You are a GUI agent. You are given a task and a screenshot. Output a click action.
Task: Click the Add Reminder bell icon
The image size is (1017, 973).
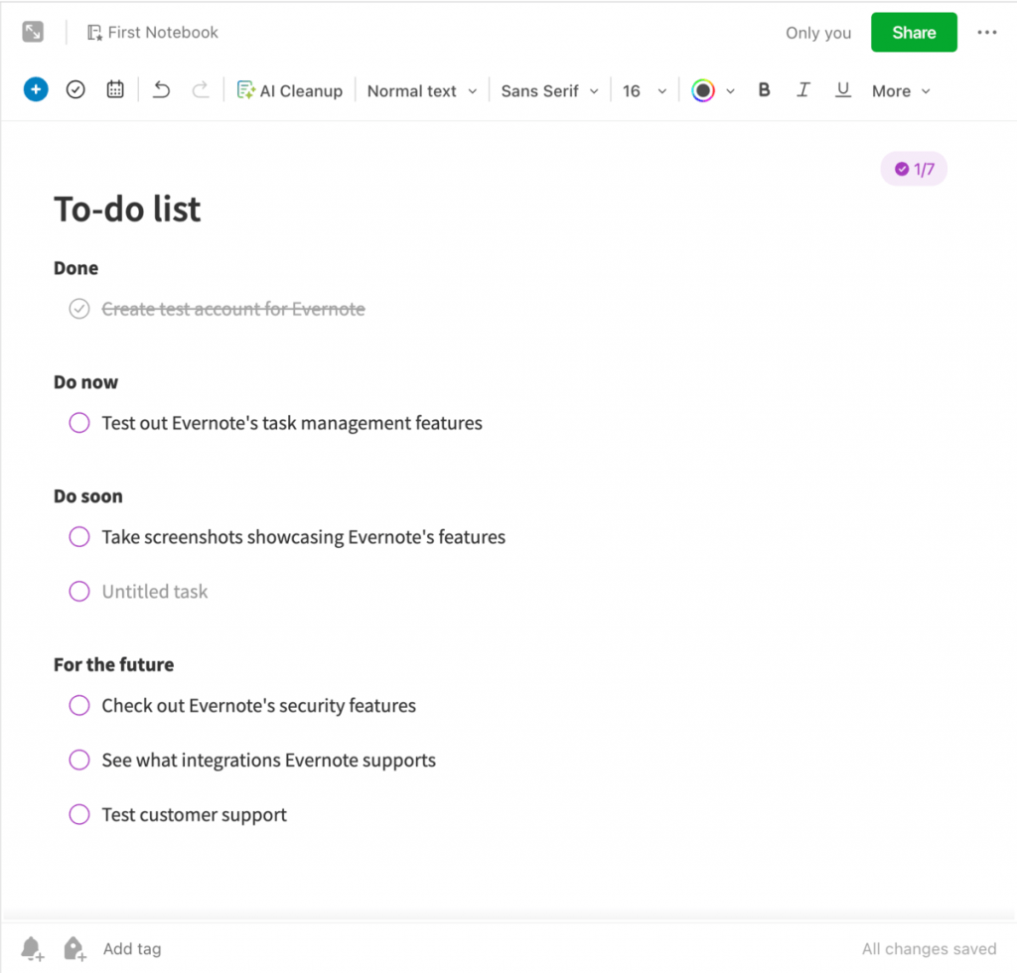pos(31,948)
